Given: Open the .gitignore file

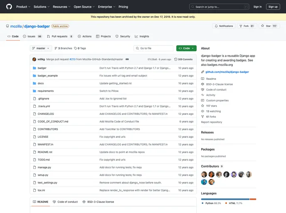Looking at the screenshot, I should click(x=43, y=99).
